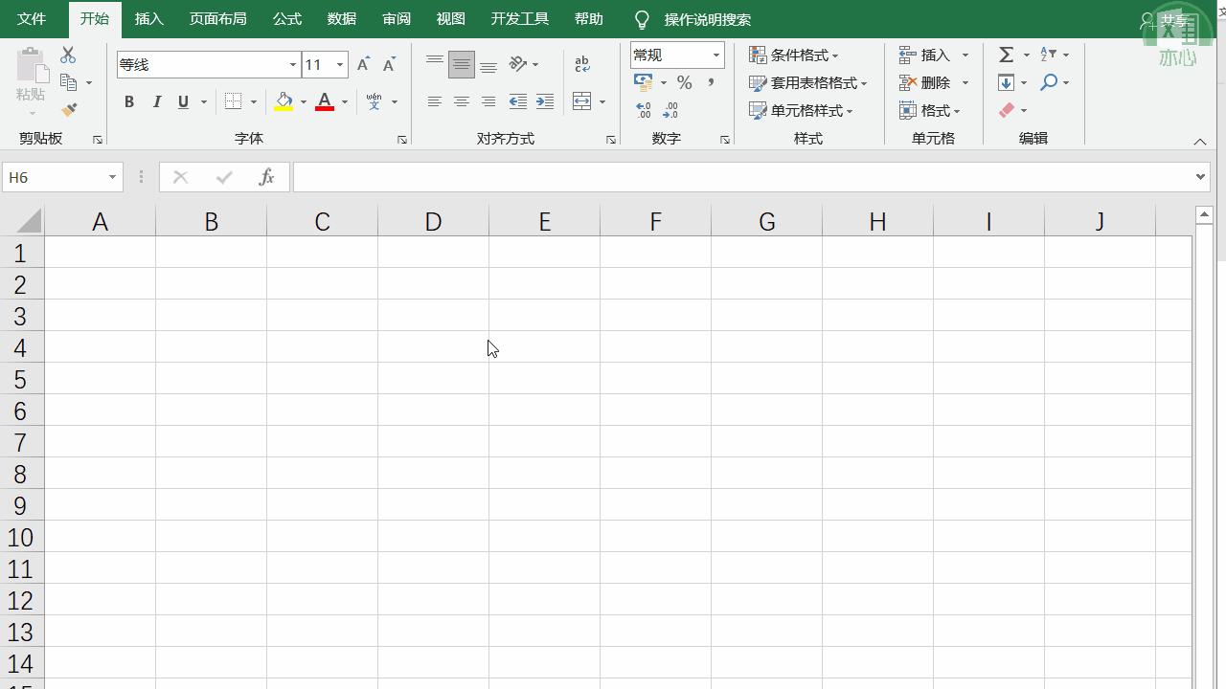This screenshot has width=1226, height=689.
Task: Switch to the 插入 ribbon tab
Action: [149, 19]
